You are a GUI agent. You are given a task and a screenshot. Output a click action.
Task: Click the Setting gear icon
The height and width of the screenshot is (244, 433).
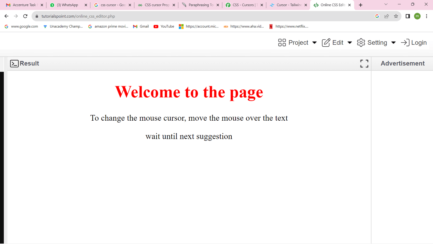[361, 43]
